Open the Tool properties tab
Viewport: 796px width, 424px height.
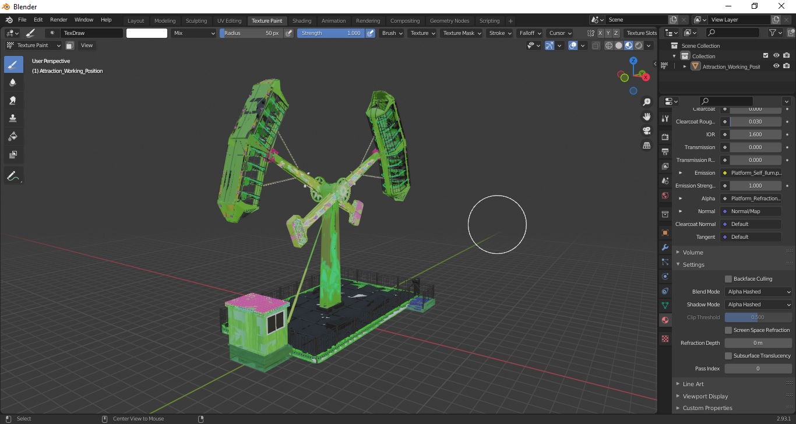click(x=665, y=118)
